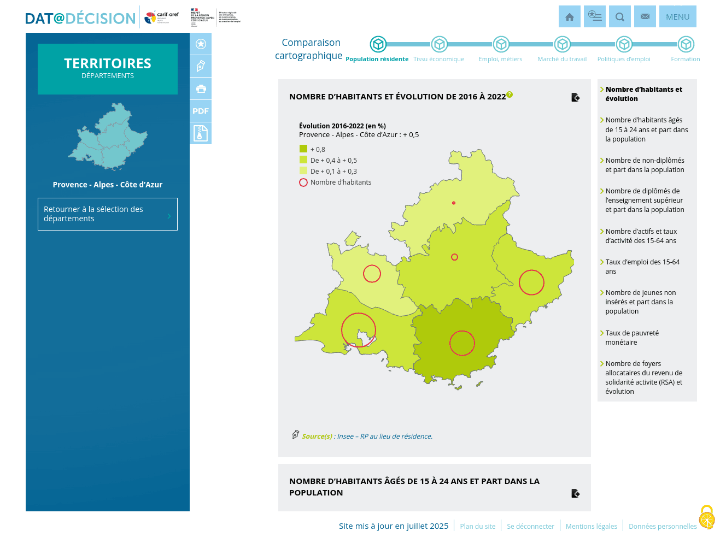The height and width of the screenshot is (537, 726).
Task: Go to the home page icon
Action: pyautogui.click(x=569, y=16)
